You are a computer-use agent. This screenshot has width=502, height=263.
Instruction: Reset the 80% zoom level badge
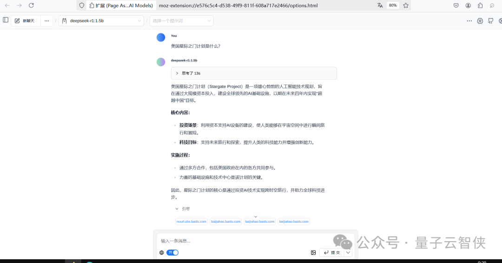click(x=393, y=6)
